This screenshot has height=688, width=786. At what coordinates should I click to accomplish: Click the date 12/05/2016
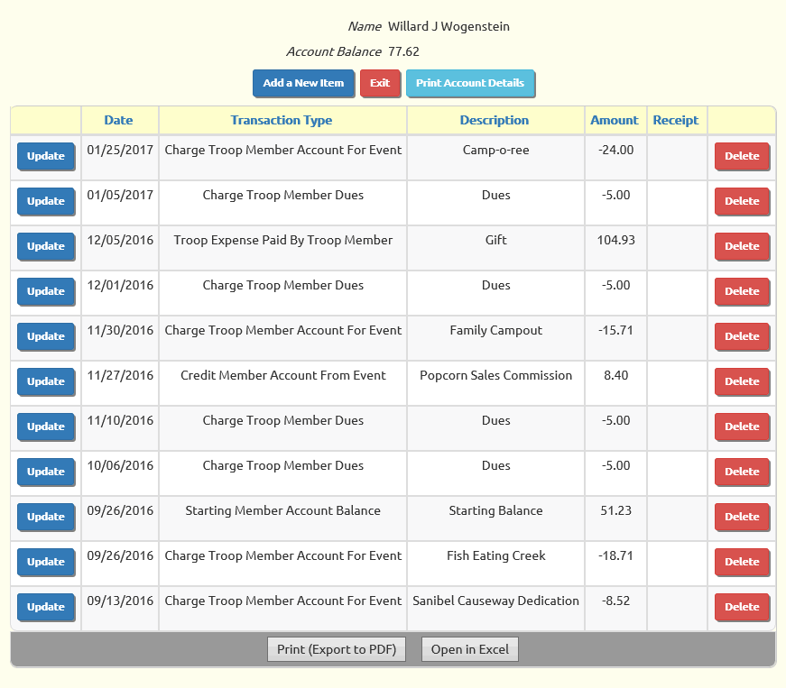click(x=120, y=241)
